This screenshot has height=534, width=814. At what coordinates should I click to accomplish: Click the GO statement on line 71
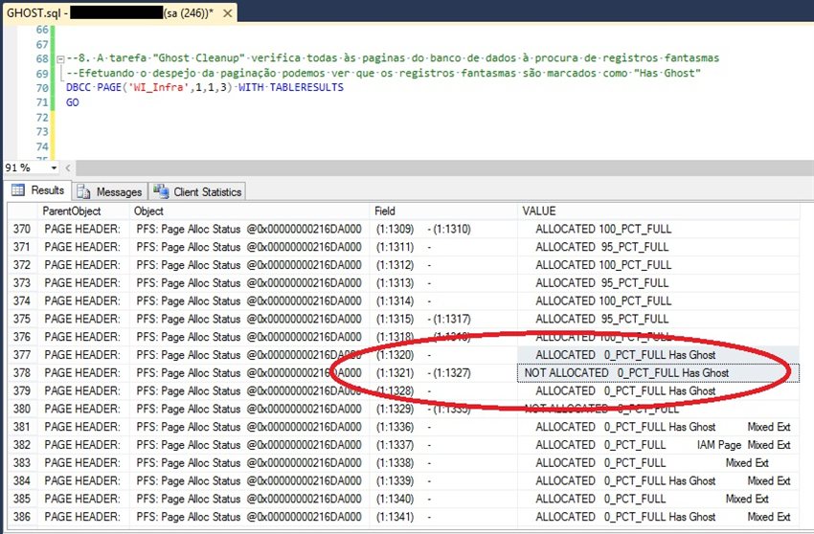coord(73,102)
